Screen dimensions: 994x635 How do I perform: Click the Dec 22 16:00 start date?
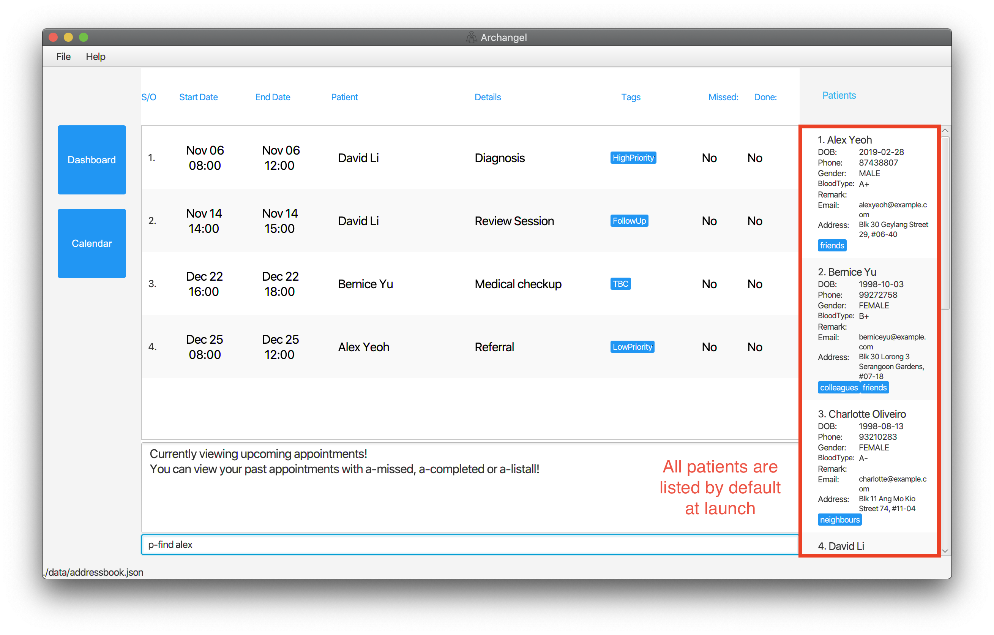click(204, 284)
